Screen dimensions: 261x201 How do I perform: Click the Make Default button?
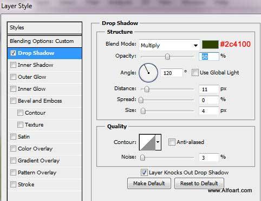tap(149, 184)
